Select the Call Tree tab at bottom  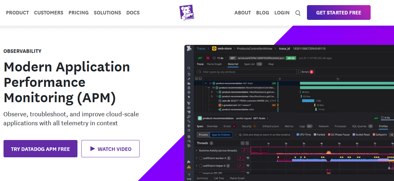click(x=219, y=178)
